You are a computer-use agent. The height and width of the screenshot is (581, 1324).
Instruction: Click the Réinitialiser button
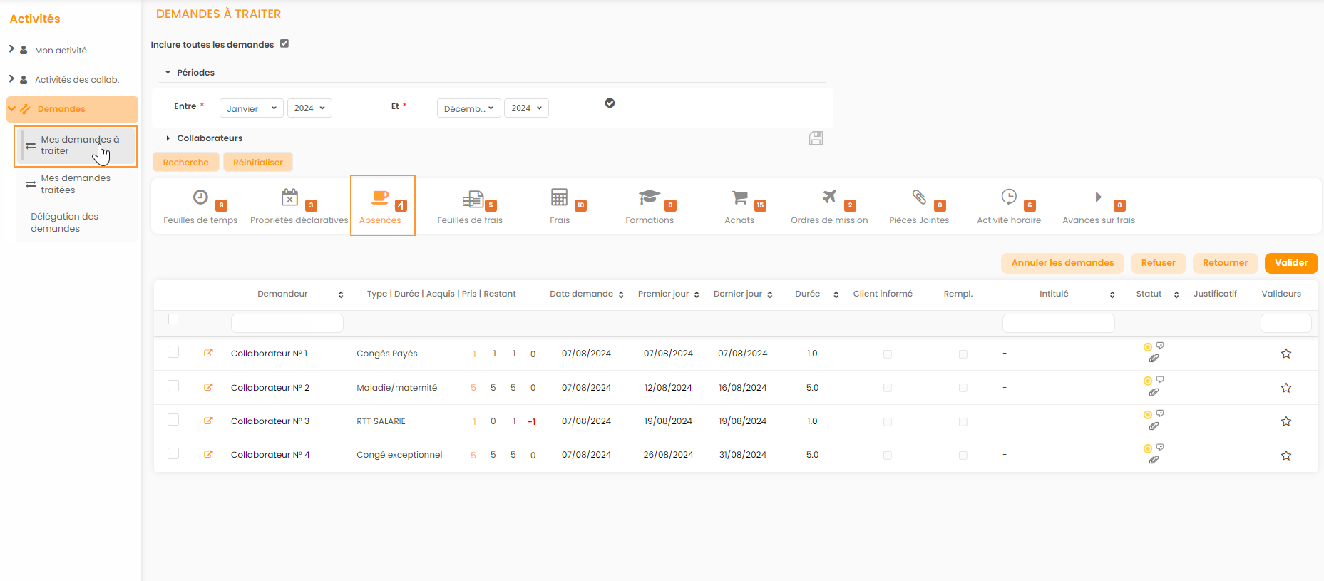(257, 163)
